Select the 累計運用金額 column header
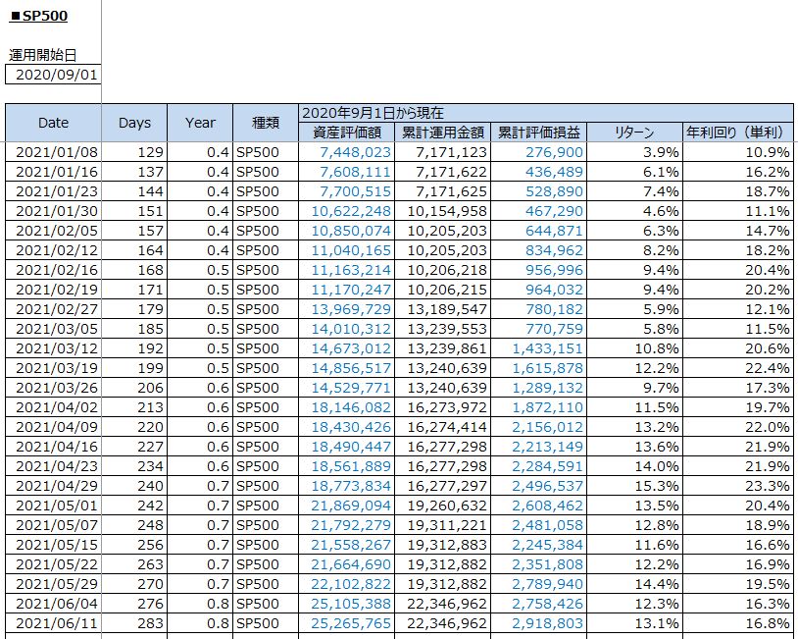Image resolution: width=798 pixels, height=639 pixels. click(x=442, y=133)
